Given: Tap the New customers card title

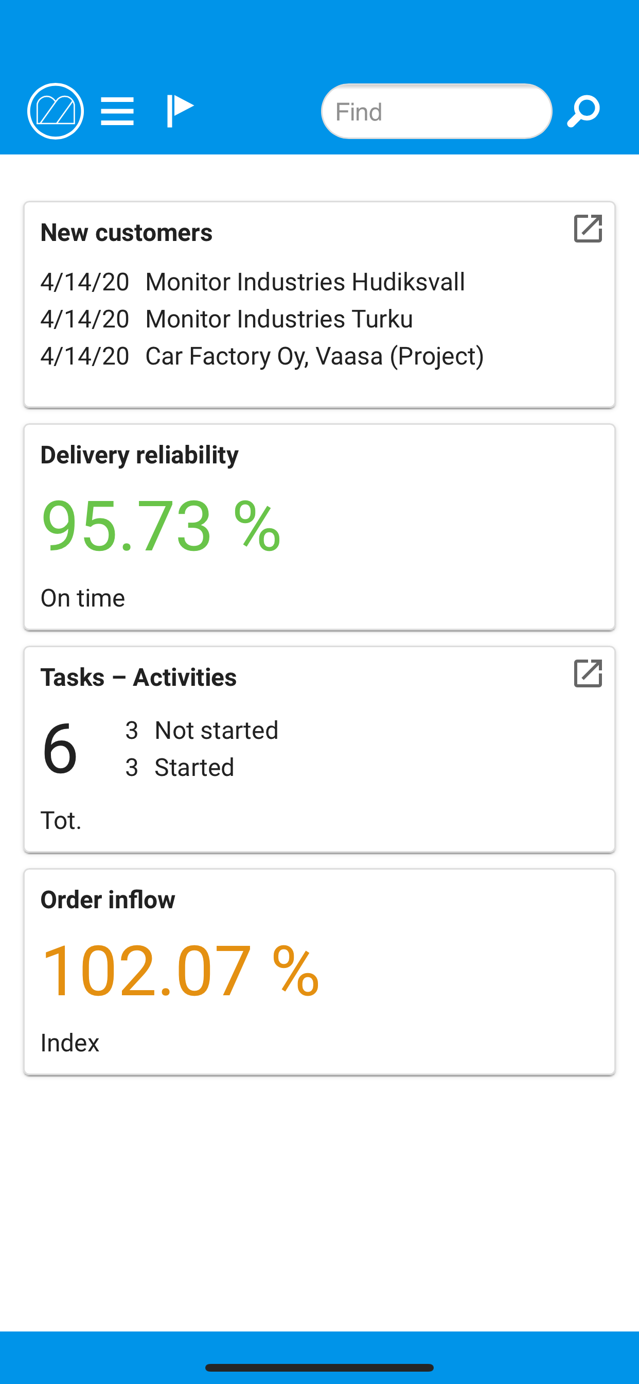Looking at the screenshot, I should pyautogui.click(x=127, y=233).
